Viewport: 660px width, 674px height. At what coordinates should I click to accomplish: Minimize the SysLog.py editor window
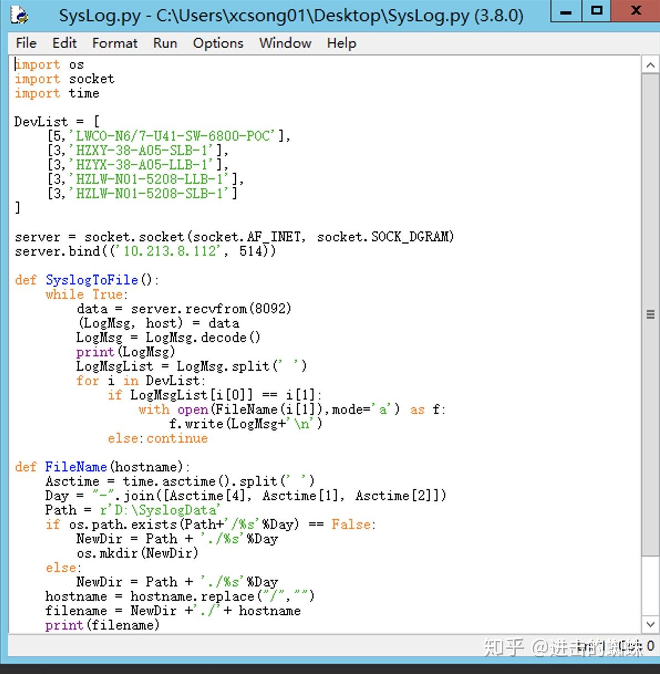pos(565,11)
